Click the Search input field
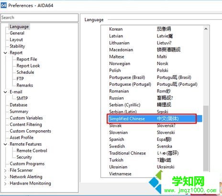Screen dimensions: 222x196 click(x=39, y=18)
